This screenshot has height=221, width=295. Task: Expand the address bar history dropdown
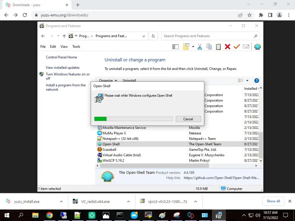coord(144,36)
